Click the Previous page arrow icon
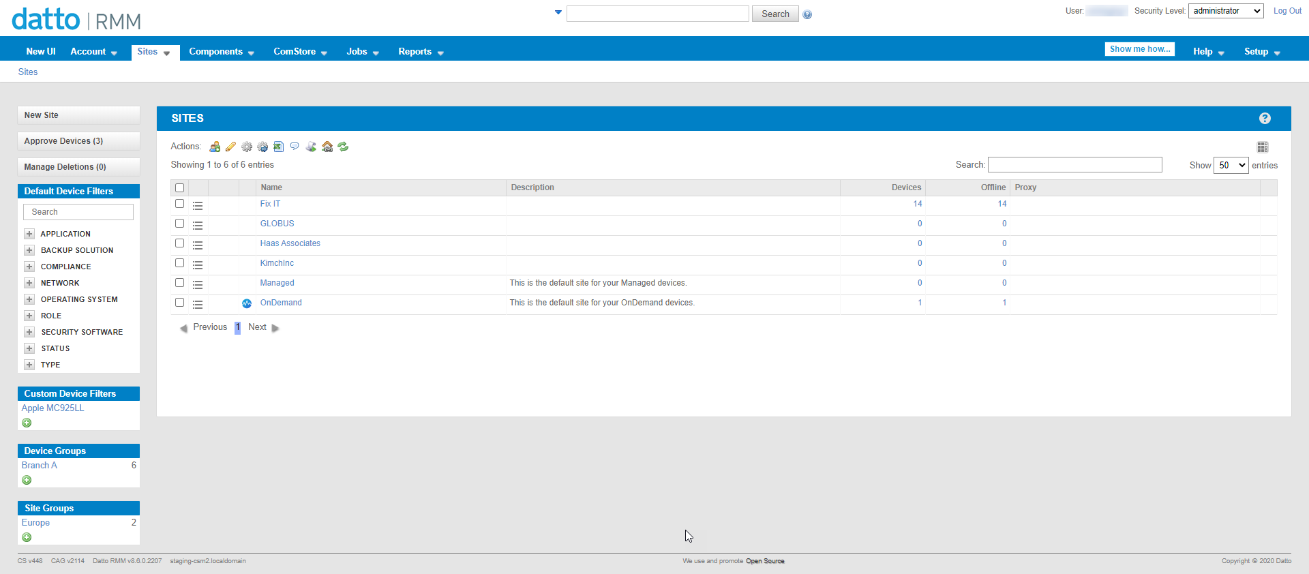1309x574 pixels. coord(183,328)
